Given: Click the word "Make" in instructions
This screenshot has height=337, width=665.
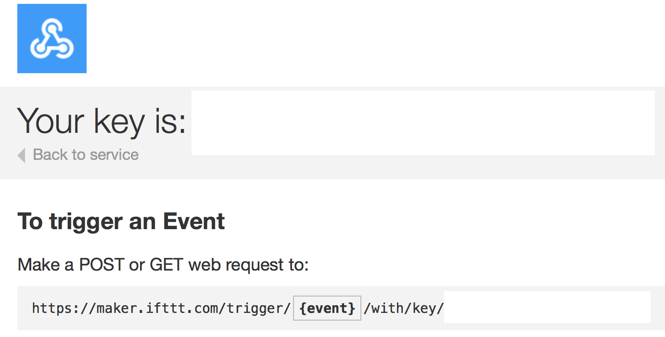Looking at the screenshot, I should coord(38,265).
